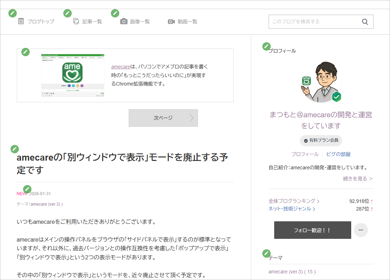Image resolution: width=390 pixels, height=280 pixels.
Task: Click the pencil icon beside プロフィール heading
Action: [x=267, y=46]
